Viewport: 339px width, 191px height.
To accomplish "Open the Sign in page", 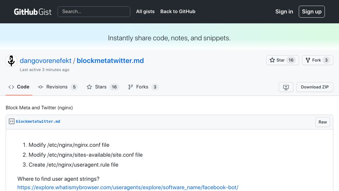I will (x=284, y=11).
